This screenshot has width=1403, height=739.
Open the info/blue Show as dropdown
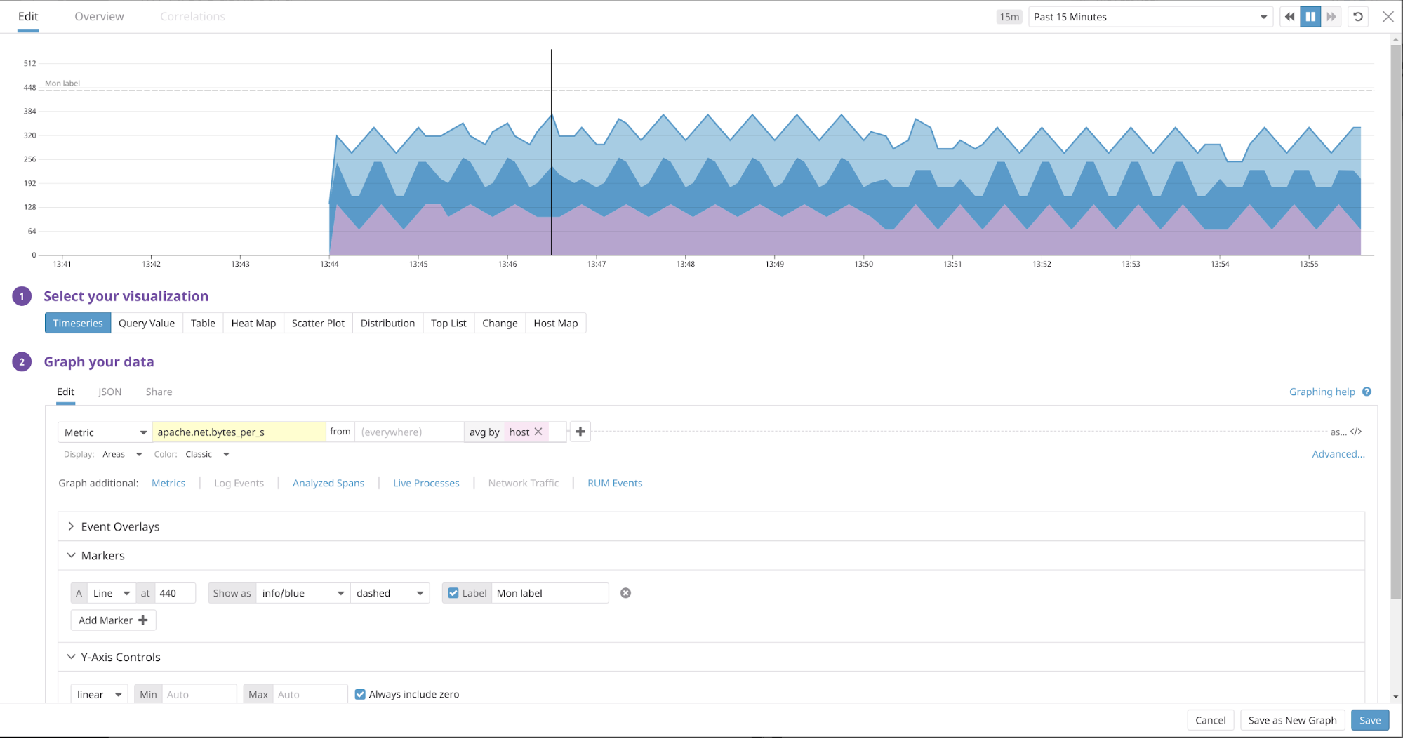tap(302, 593)
